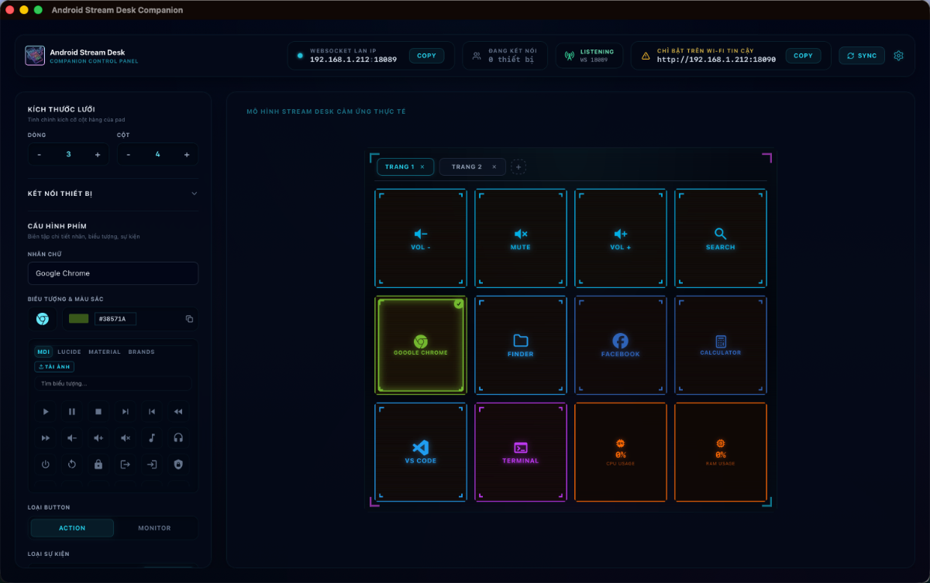The height and width of the screenshot is (583, 930).
Task: Copy the http://192.168.1.212:18090 URL
Action: click(x=803, y=56)
